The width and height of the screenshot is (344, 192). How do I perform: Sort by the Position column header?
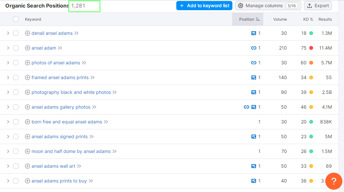click(248, 19)
